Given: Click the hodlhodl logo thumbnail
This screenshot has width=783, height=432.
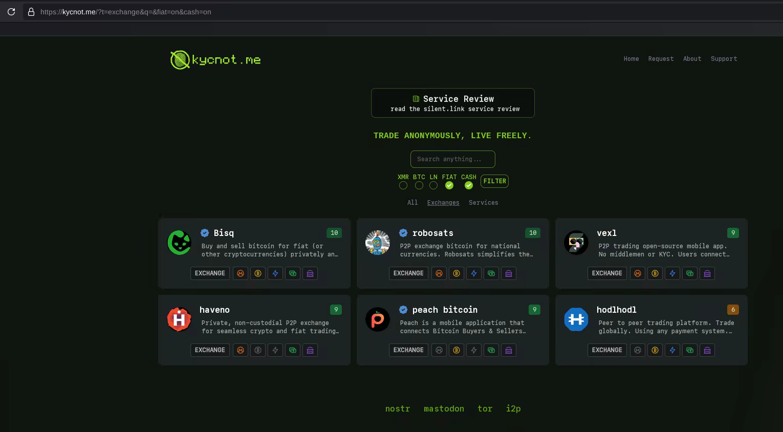Looking at the screenshot, I should coord(576,319).
